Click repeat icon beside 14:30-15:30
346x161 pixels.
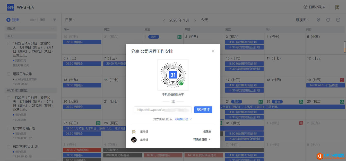point(31,156)
